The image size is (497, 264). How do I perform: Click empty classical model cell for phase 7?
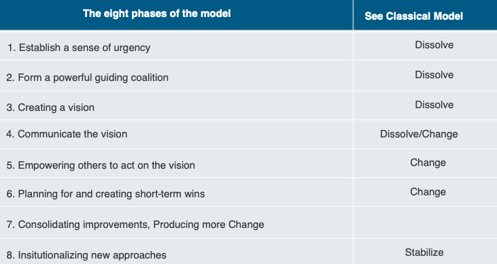[425, 222]
